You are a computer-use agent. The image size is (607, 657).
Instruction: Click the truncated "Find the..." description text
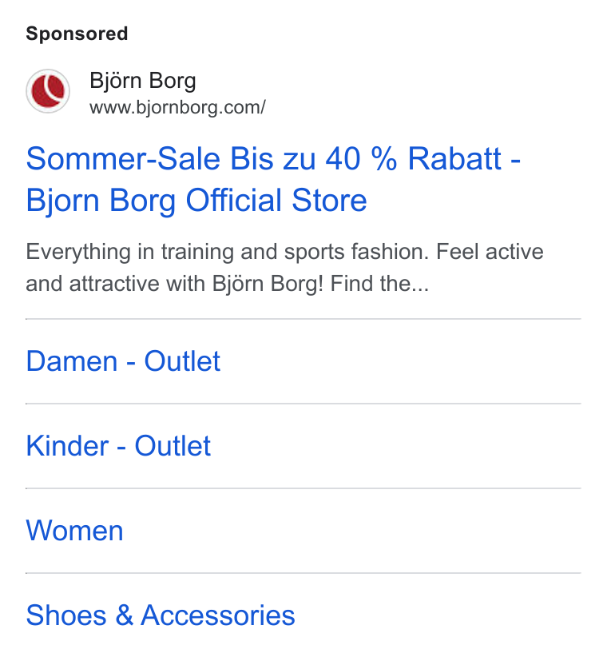point(379,284)
